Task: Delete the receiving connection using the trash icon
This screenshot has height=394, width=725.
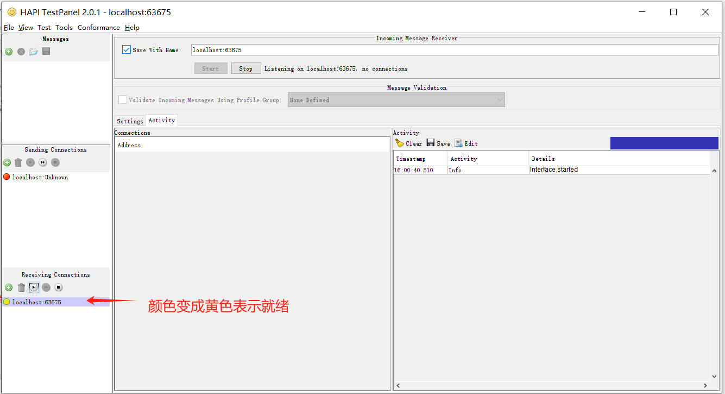Action: (x=22, y=287)
